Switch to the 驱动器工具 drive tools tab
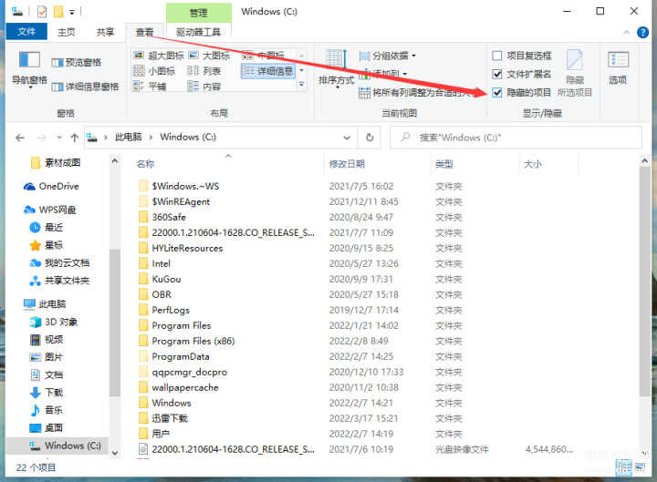 (198, 32)
